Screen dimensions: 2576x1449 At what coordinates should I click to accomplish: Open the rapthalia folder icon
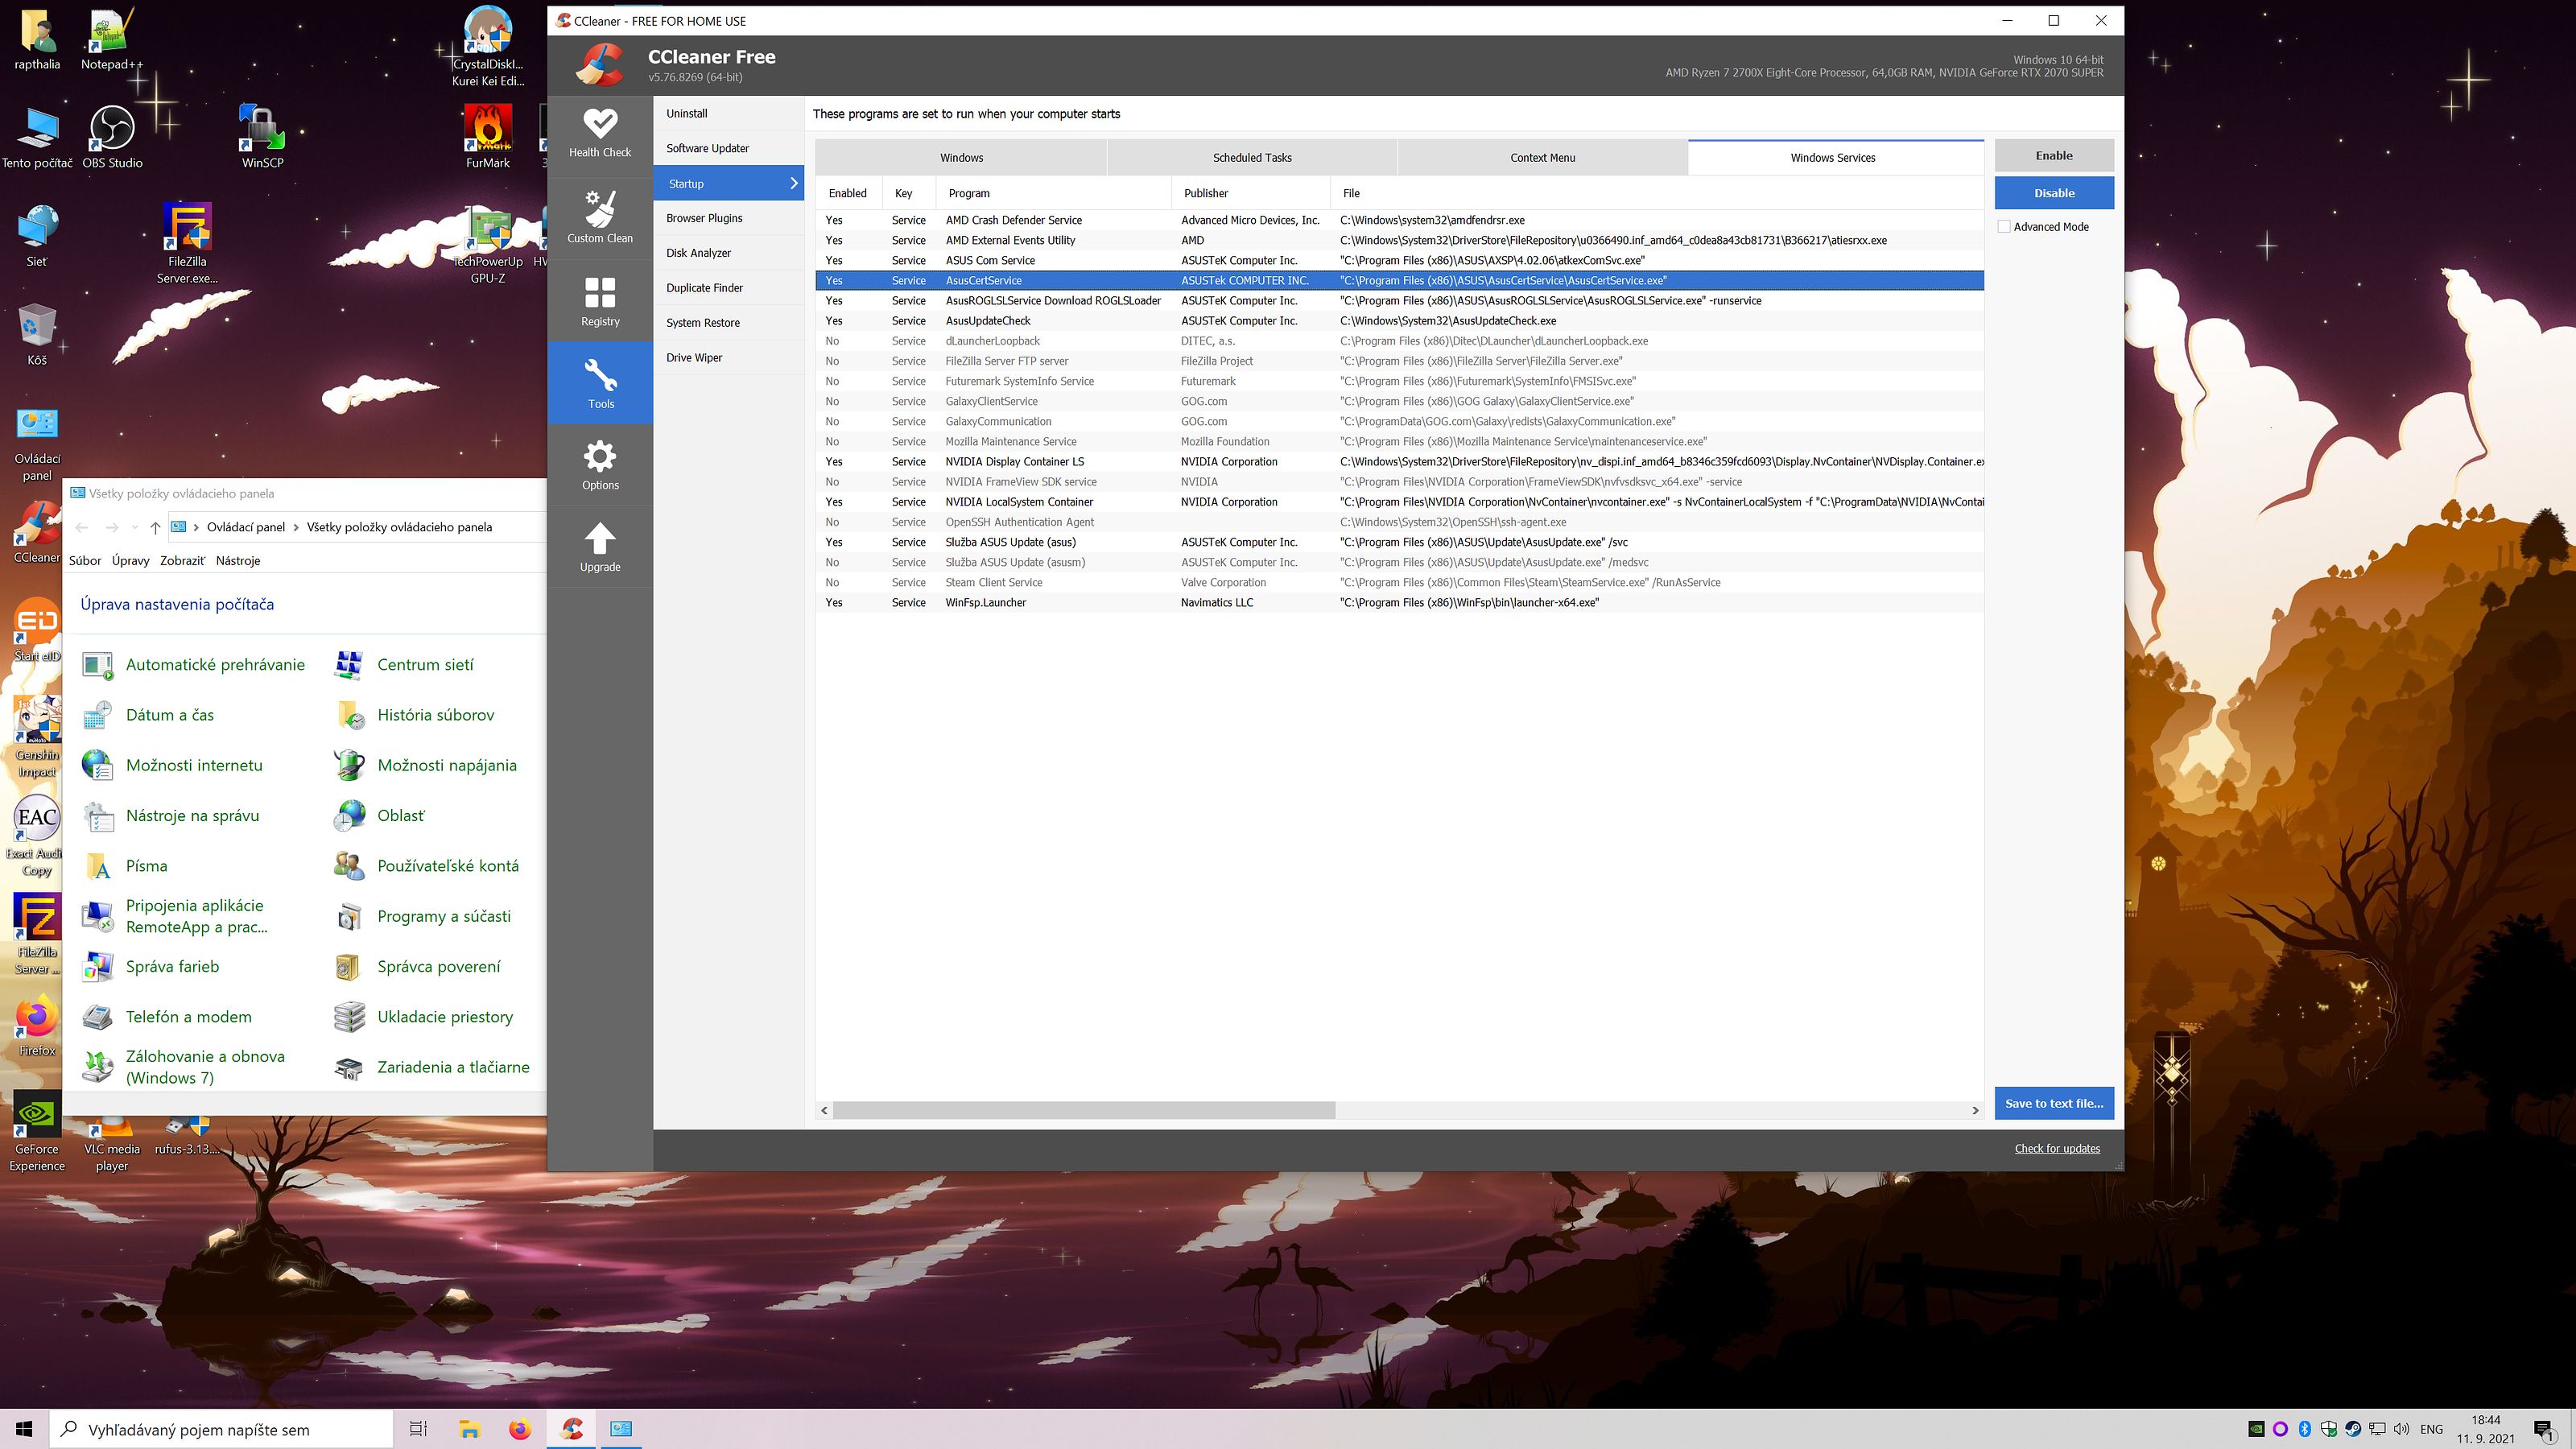pyautogui.click(x=37, y=40)
